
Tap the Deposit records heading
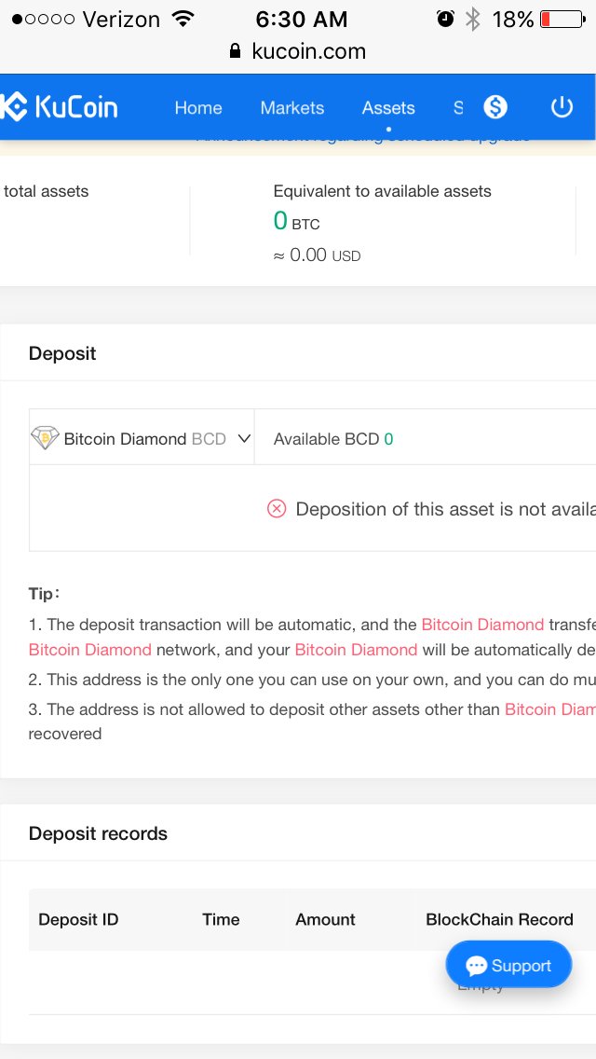pyautogui.click(x=98, y=833)
